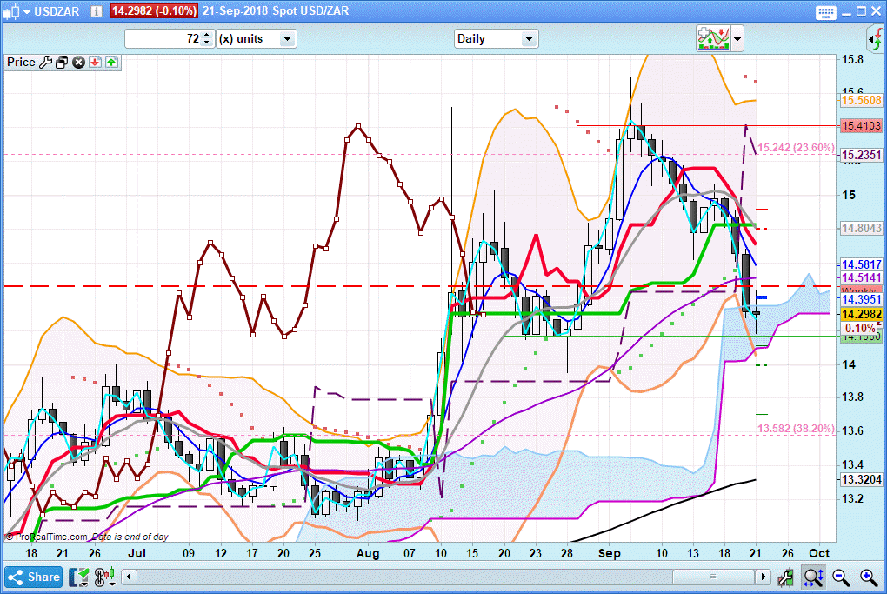This screenshot has height=594, width=887.
Task: Click the 14.3951 price axis label
Action: pyautogui.click(x=861, y=299)
